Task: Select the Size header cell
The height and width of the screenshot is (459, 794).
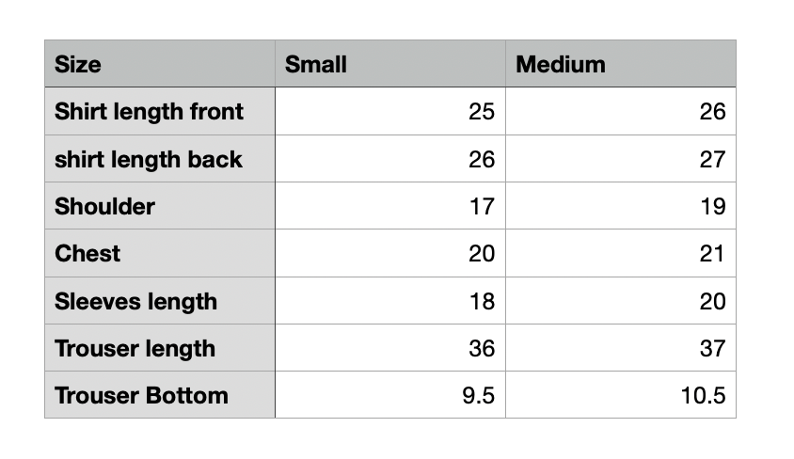Action: tap(160, 64)
